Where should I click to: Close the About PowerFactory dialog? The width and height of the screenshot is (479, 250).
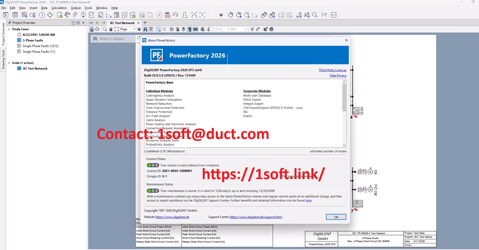pyautogui.click(x=346, y=40)
